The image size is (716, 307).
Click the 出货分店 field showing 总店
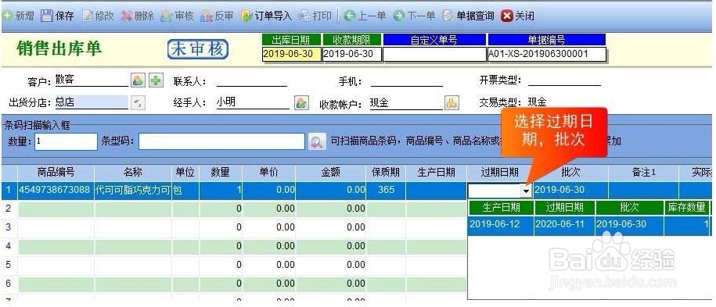point(92,102)
